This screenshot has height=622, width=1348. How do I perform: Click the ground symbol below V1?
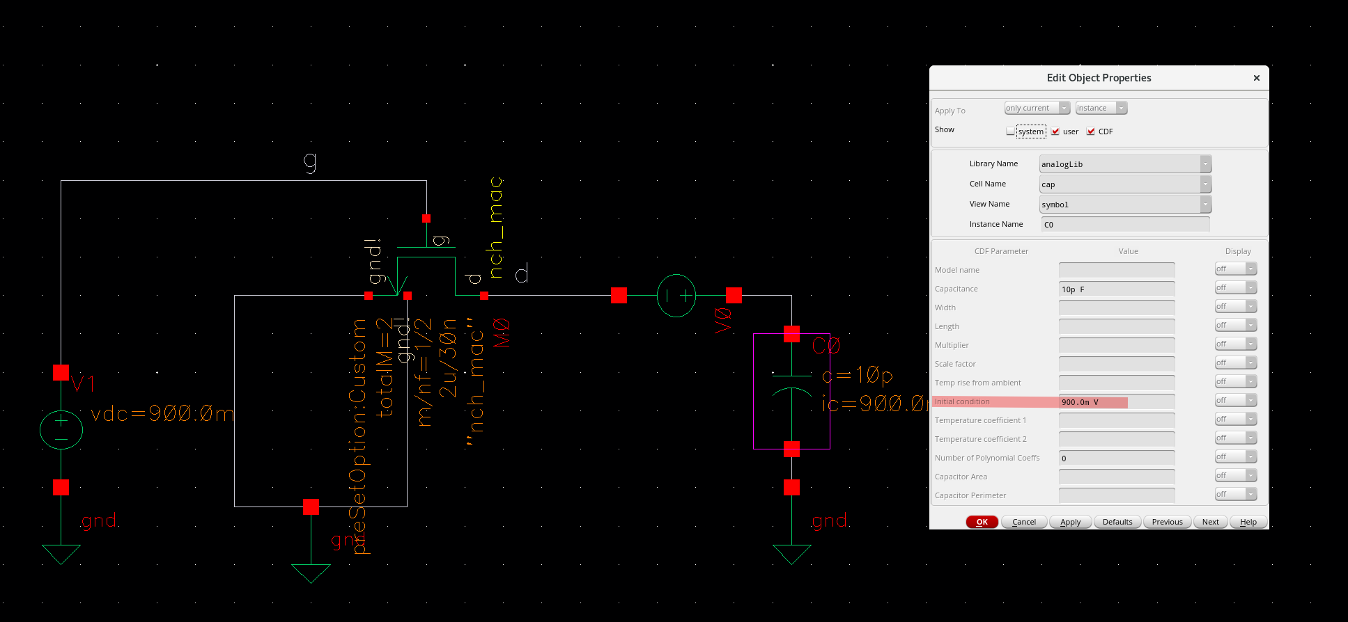(x=61, y=555)
